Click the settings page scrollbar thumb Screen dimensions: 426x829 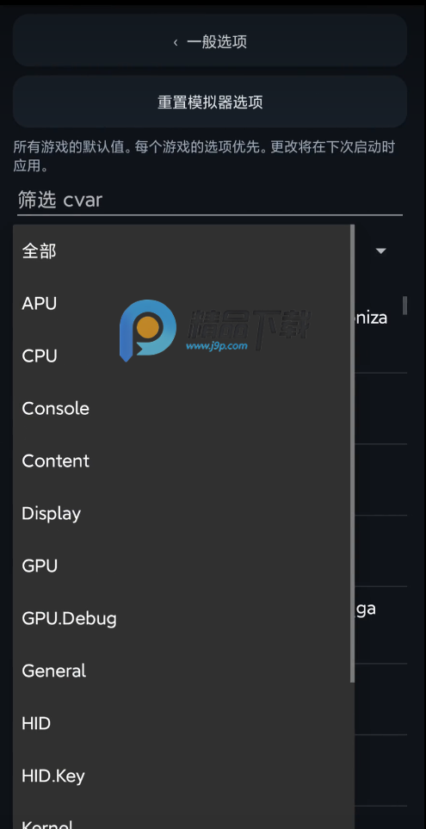coord(404,305)
